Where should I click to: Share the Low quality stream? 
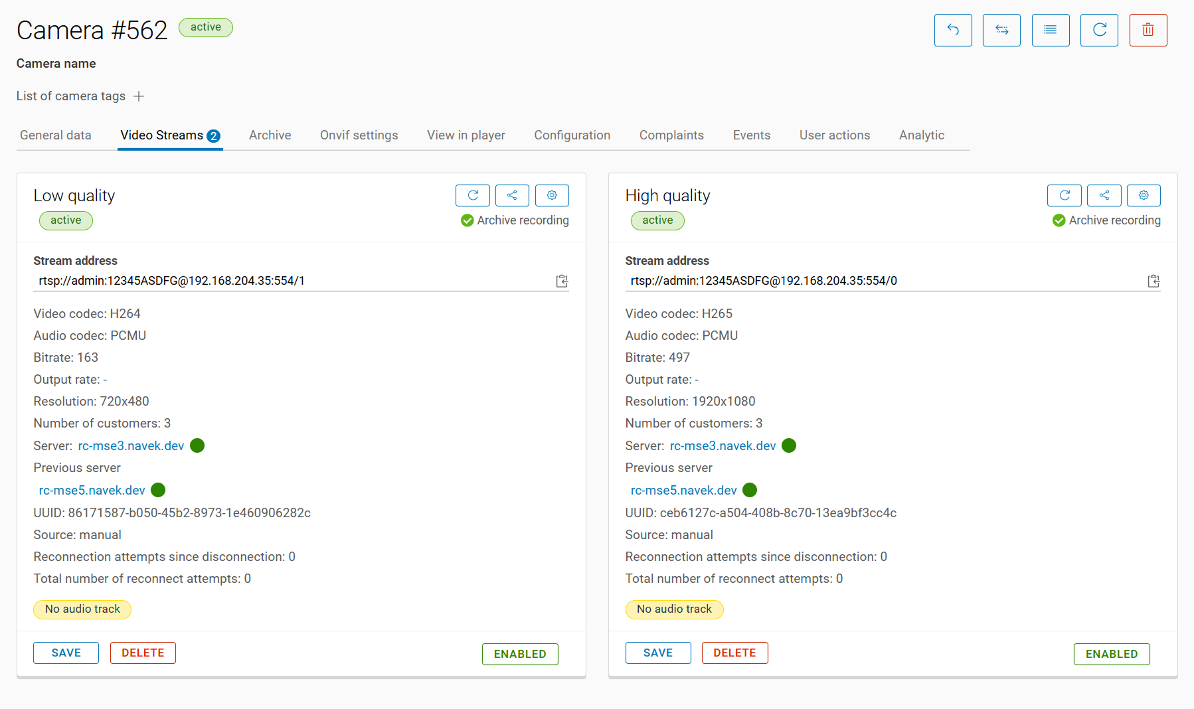tap(512, 195)
